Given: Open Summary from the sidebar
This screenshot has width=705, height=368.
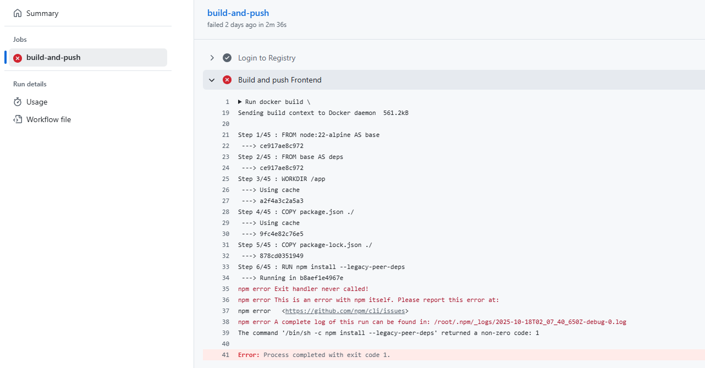Looking at the screenshot, I should tap(41, 13).
